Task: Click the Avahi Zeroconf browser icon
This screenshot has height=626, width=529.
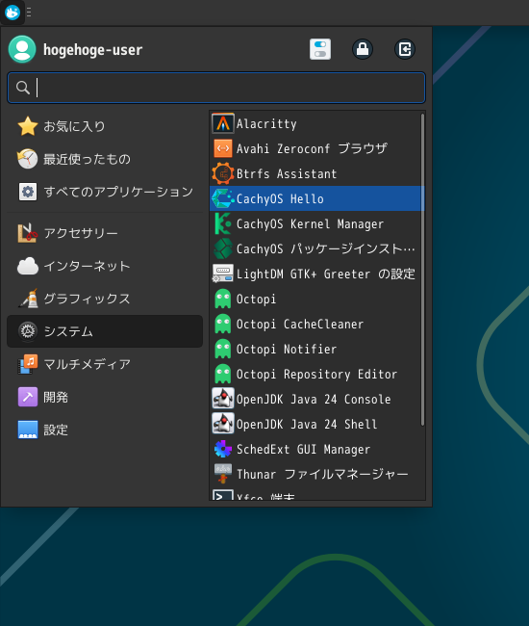Action: pyautogui.click(x=223, y=148)
